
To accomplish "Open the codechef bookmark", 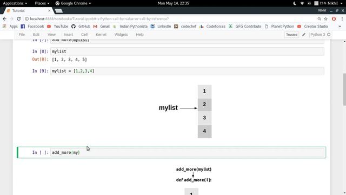I will coord(185,27).
